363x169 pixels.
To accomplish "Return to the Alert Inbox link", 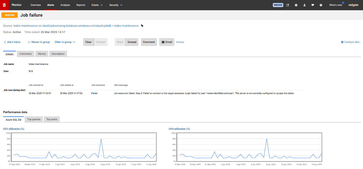I will click(12, 42).
